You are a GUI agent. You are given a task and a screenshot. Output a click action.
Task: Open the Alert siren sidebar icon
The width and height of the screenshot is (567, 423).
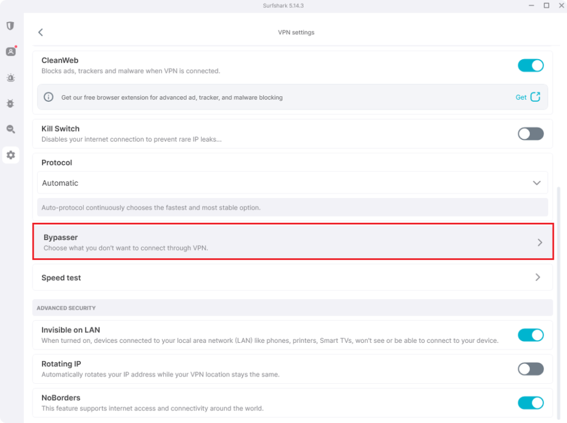click(11, 78)
